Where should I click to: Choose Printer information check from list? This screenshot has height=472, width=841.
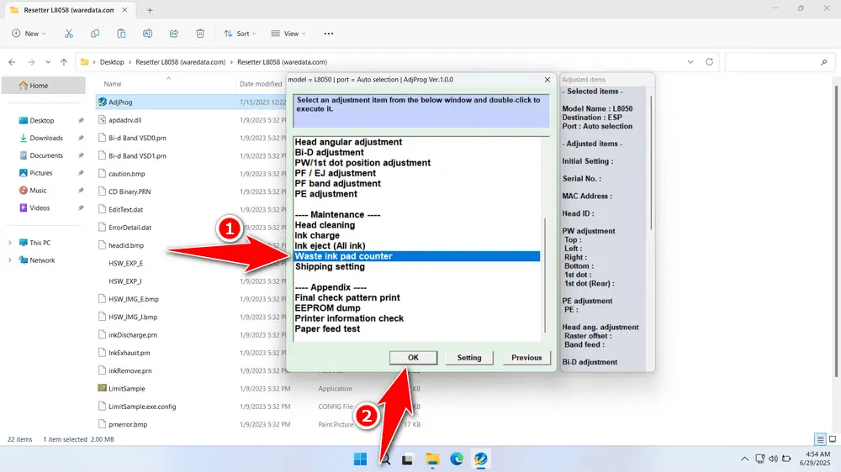pos(349,318)
